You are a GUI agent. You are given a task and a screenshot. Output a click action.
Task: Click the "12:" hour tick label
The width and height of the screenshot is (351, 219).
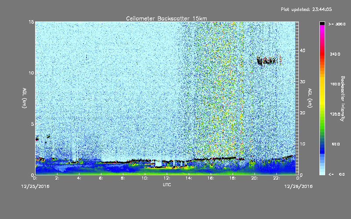coord(167,178)
